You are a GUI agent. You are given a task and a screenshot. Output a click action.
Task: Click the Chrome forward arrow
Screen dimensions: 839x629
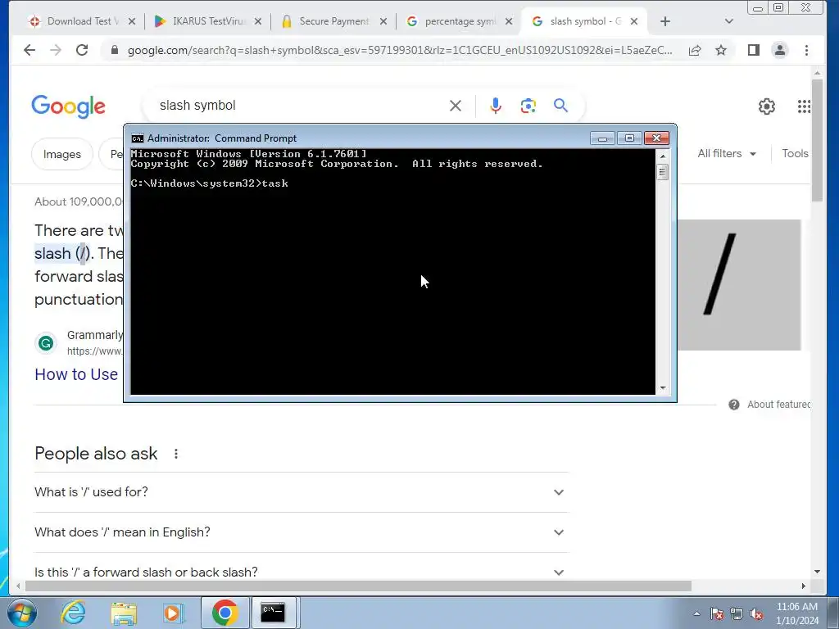(x=56, y=50)
